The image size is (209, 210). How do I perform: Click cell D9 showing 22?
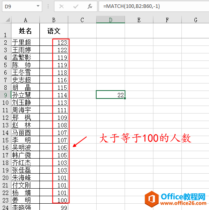point(110,95)
